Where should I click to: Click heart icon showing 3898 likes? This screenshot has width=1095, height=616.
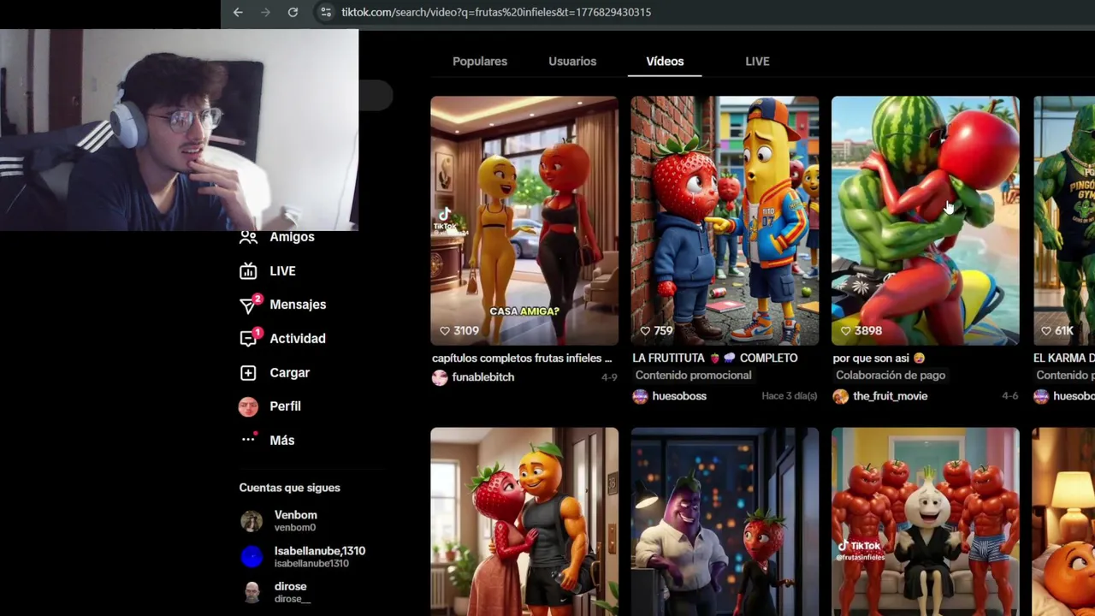(845, 330)
